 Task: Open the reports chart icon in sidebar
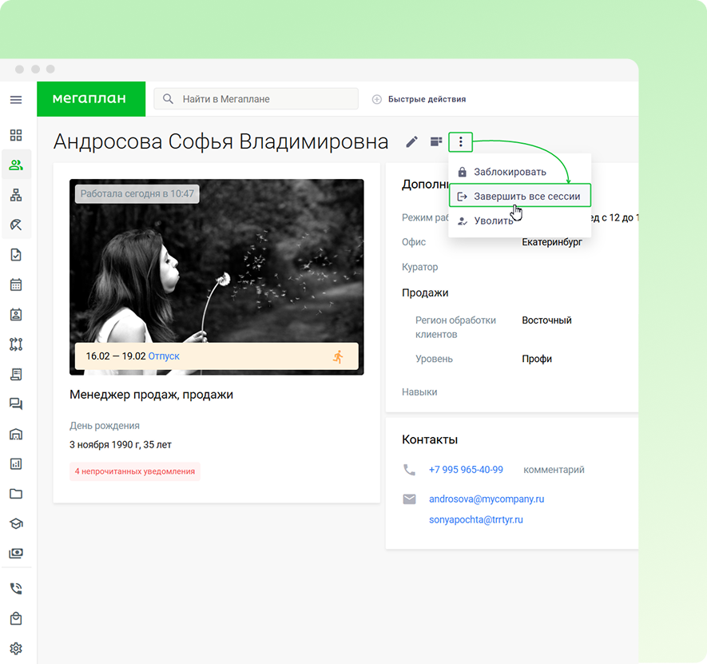[16, 463]
